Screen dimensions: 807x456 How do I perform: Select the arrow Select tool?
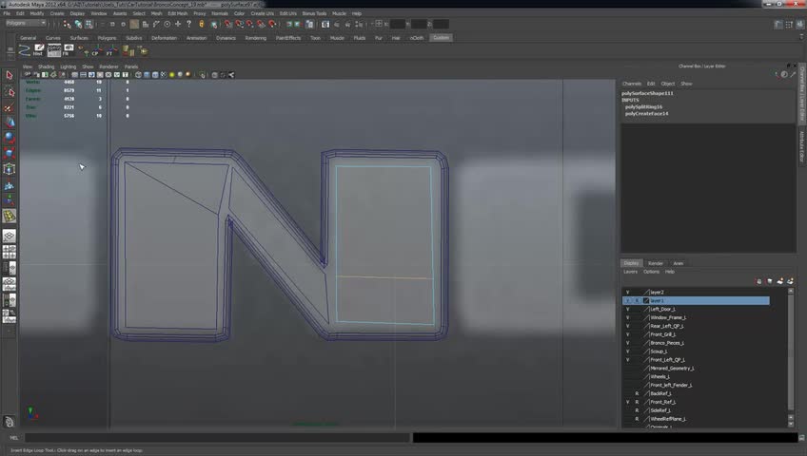[10, 75]
